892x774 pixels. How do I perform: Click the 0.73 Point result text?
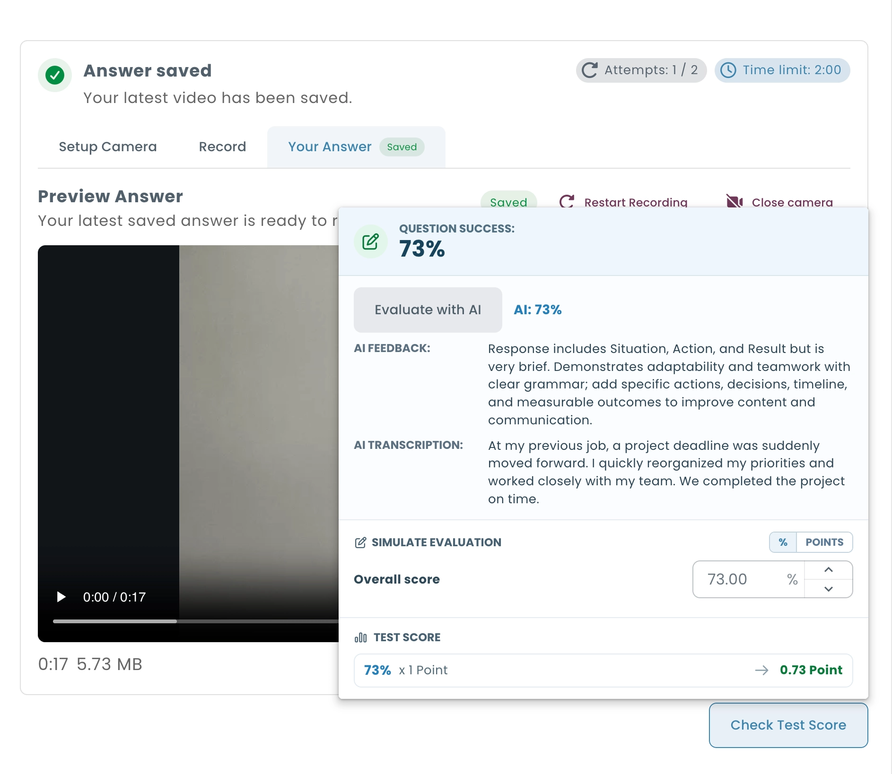coord(811,670)
